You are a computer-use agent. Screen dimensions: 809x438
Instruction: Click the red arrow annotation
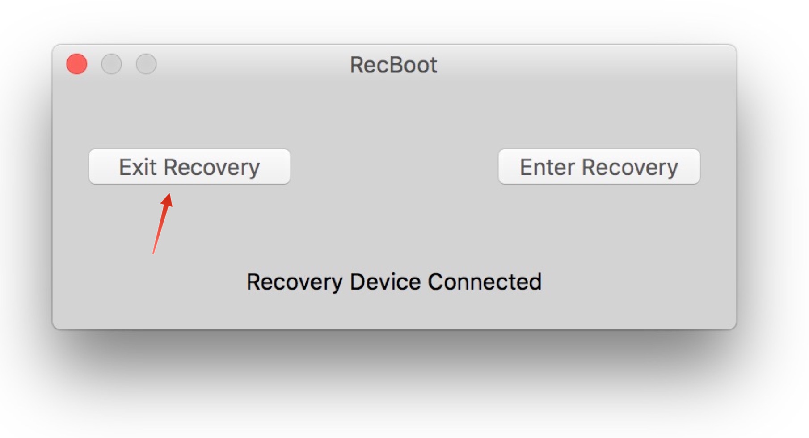(162, 223)
